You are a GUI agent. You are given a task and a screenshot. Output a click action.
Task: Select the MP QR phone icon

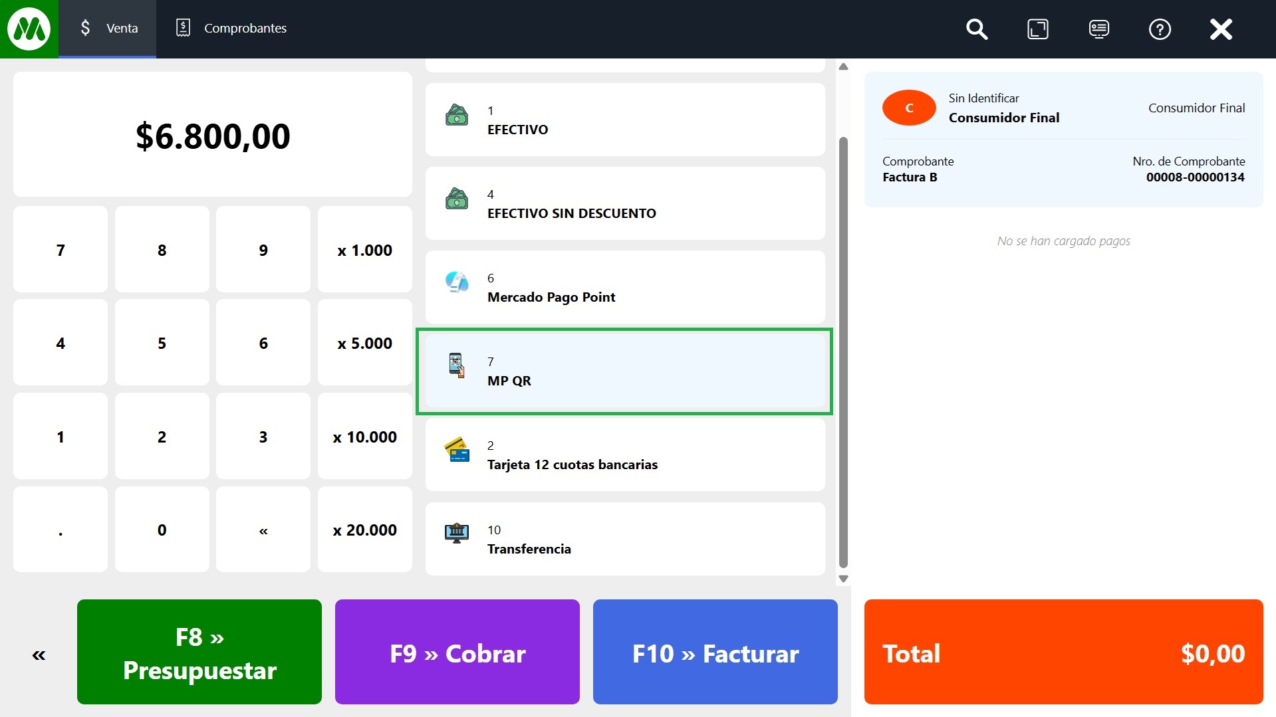[456, 365]
